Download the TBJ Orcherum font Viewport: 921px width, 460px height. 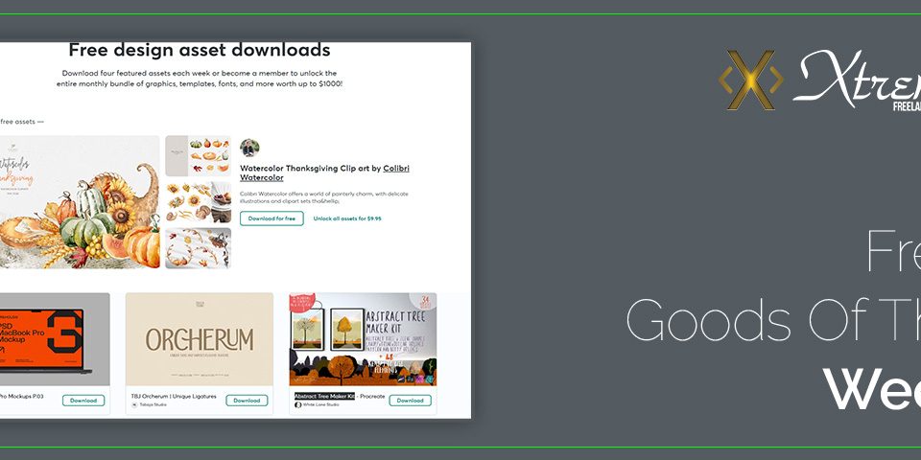(247, 401)
